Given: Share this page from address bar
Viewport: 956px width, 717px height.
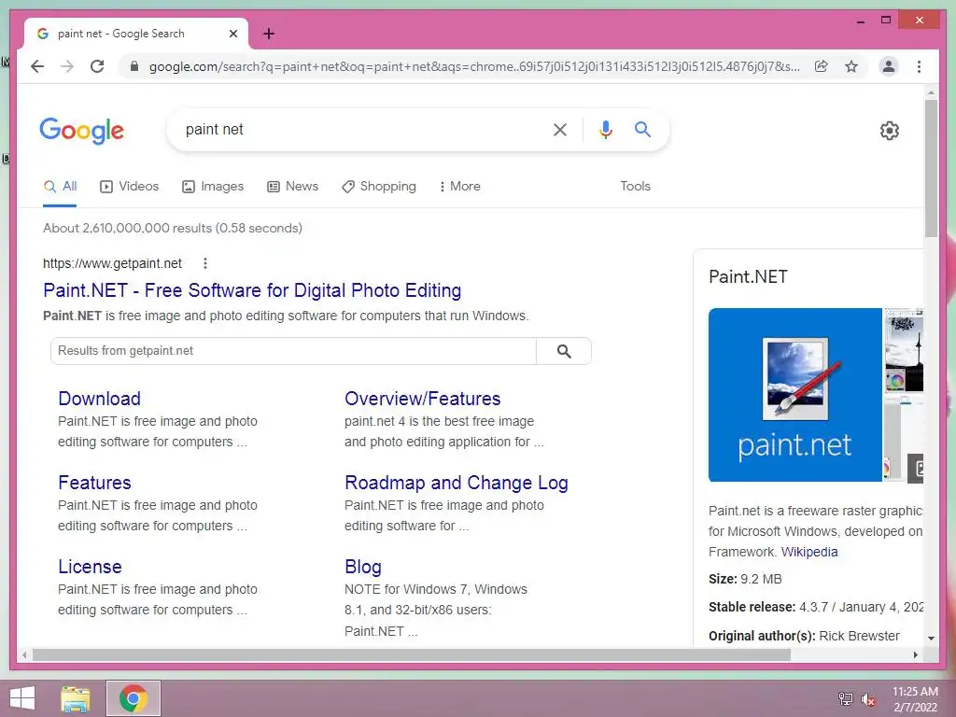Looking at the screenshot, I should click(822, 66).
